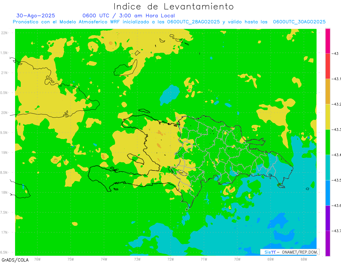Click the '69W' longitude label

271,259
